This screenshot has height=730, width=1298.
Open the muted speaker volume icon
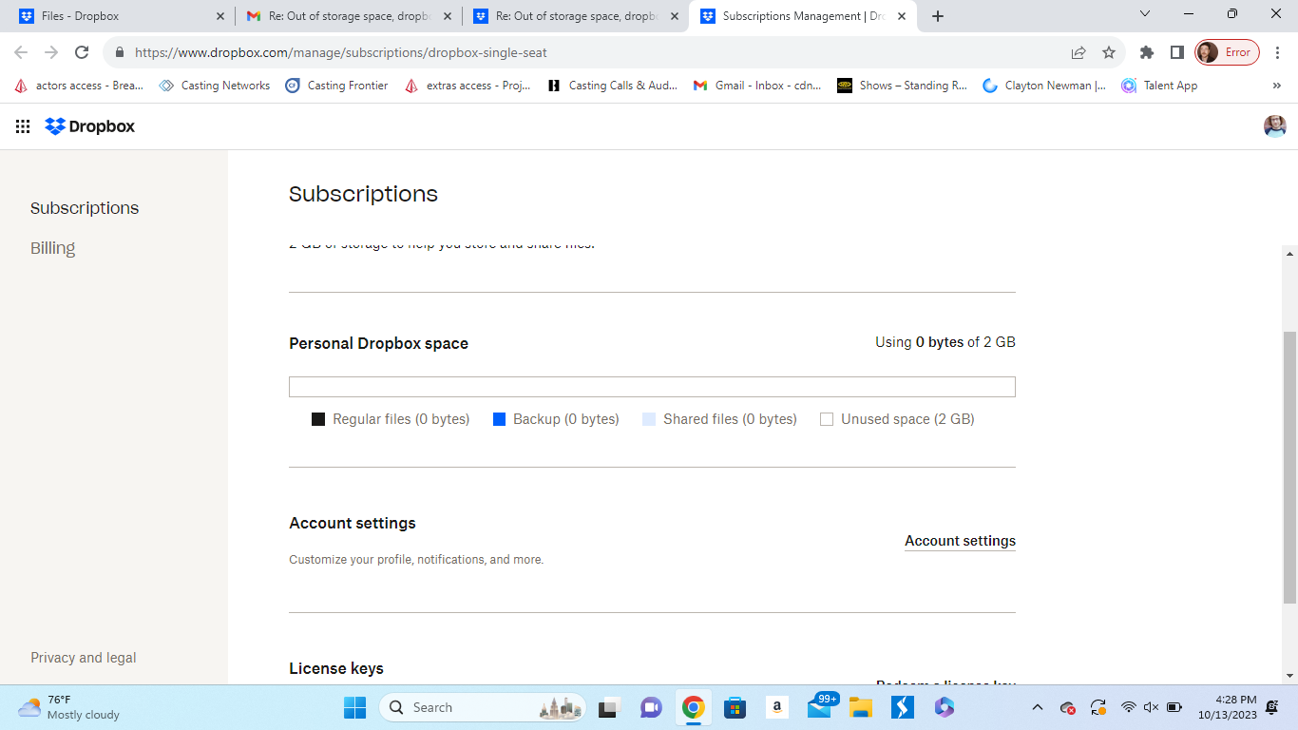pyautogui.click(x=1151, y=707)
